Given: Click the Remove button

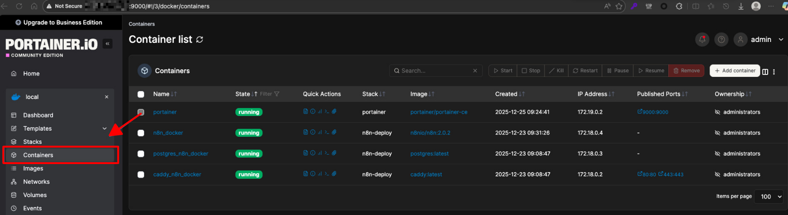Looking at the screenshot, I should coord(686,71).
